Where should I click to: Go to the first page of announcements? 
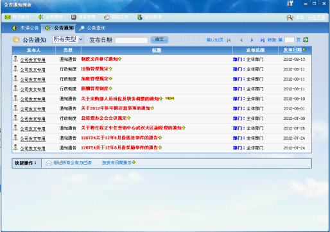[229, 40]
